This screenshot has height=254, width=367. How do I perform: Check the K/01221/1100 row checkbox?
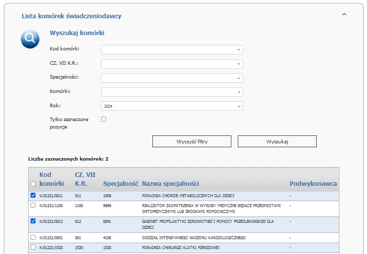click(33, 205)
